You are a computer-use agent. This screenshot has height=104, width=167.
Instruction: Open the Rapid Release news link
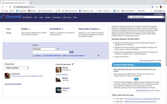coord(144,90)
